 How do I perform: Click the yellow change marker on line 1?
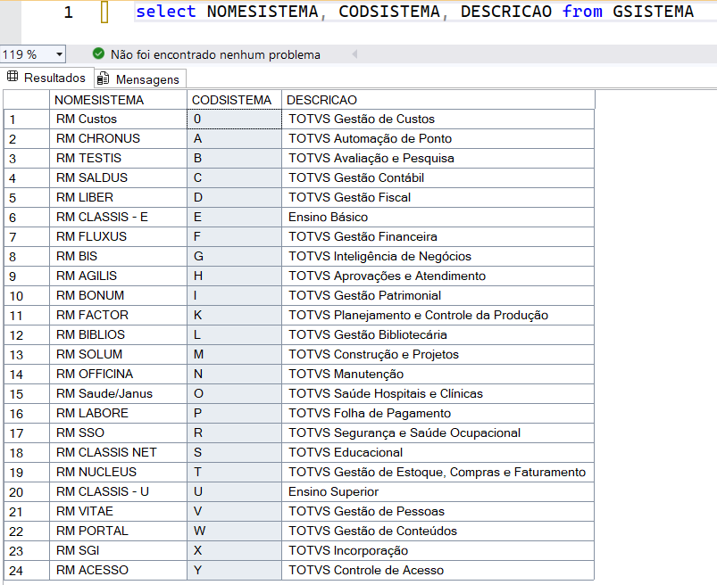pos(104,12)
